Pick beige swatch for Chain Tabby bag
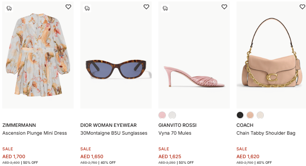This screenshot has height=166, width=306. [250, 115]
